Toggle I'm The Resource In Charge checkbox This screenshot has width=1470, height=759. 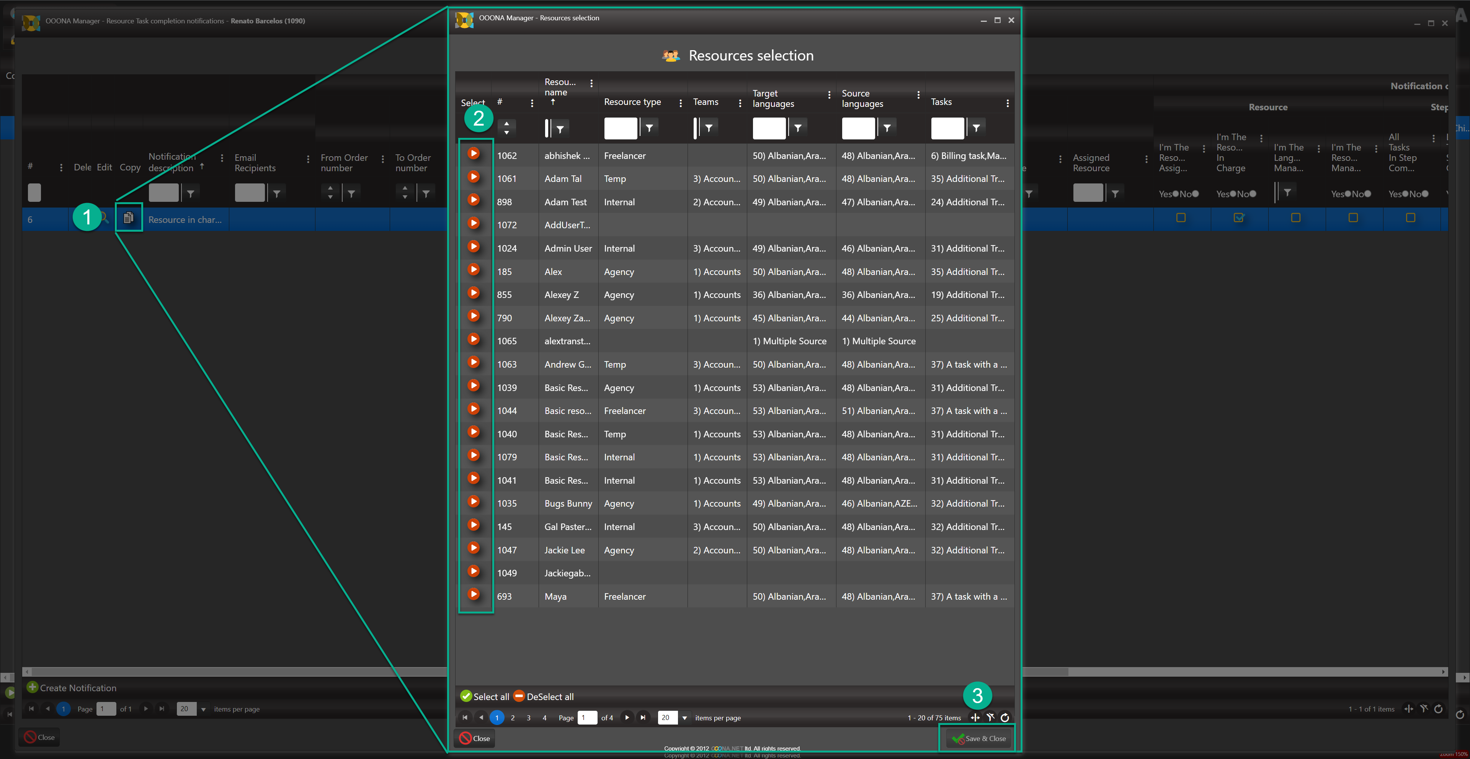(1238, 218)
